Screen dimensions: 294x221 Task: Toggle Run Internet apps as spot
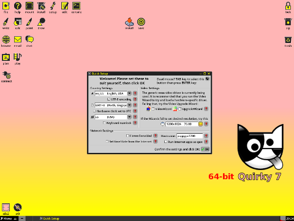tap(165, 142)
